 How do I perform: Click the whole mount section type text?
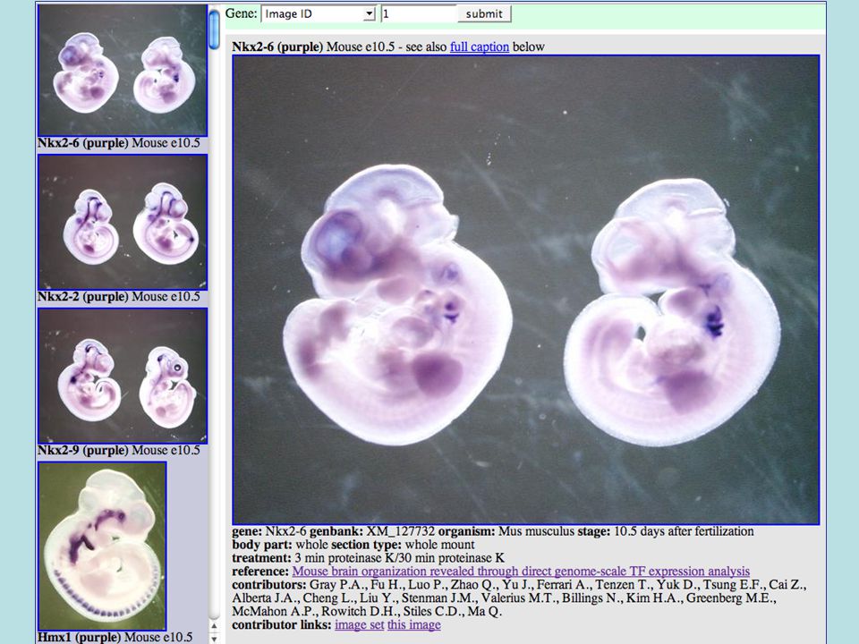439,545
